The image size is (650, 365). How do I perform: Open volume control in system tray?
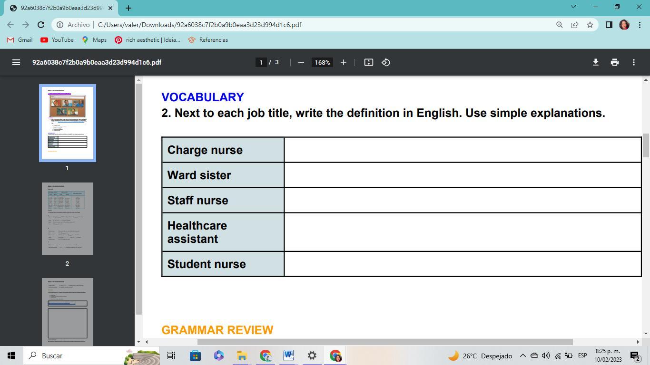point(546,355)
